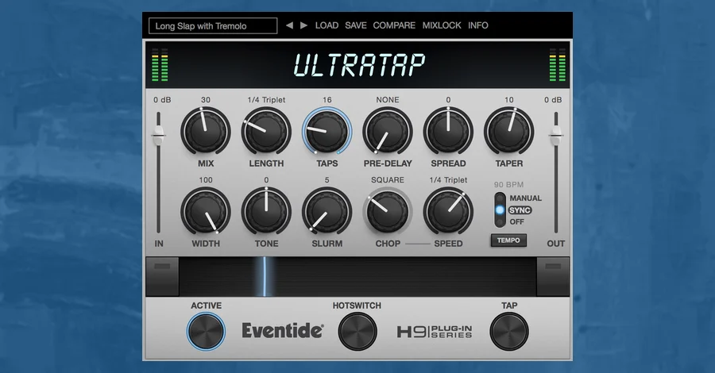Viewport: 715px width, 373px height.
Task: Select SYNC tempo mode
Action: [x=520, y=210]
